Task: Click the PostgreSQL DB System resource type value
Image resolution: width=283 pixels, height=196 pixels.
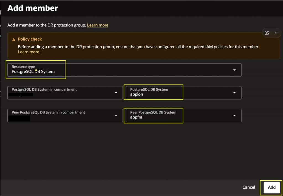Action: [33, 71]
